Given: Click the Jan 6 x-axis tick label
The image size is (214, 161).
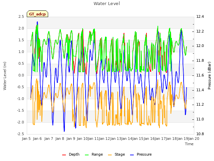Looking at the screenshot, I should (37, 139).
